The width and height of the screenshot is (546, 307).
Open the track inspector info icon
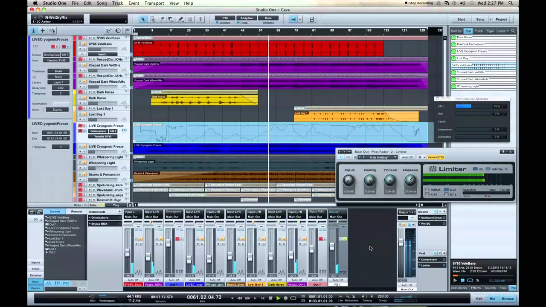pyautogui.click(x=33, y=31)
